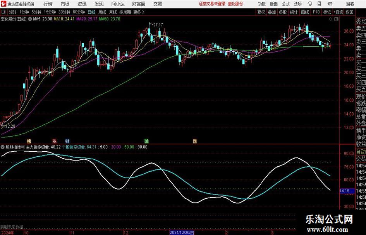Switch to the 30分钟 period tab

pos(64,12)
